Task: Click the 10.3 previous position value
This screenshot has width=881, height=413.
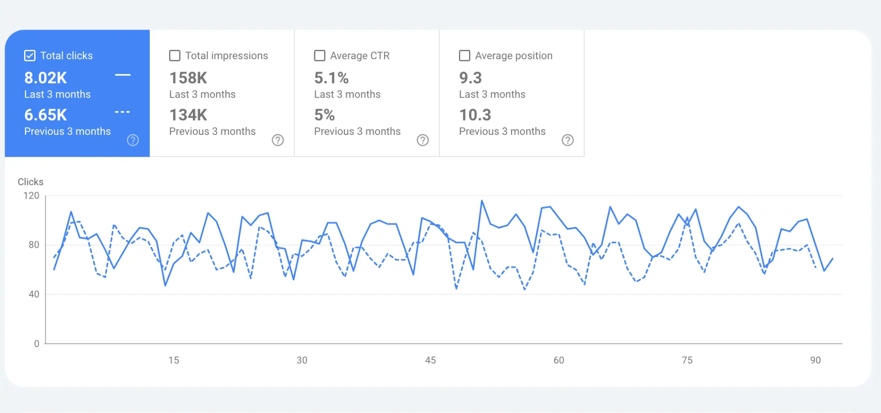Action: pyautogui.click(x=475, y=115)
